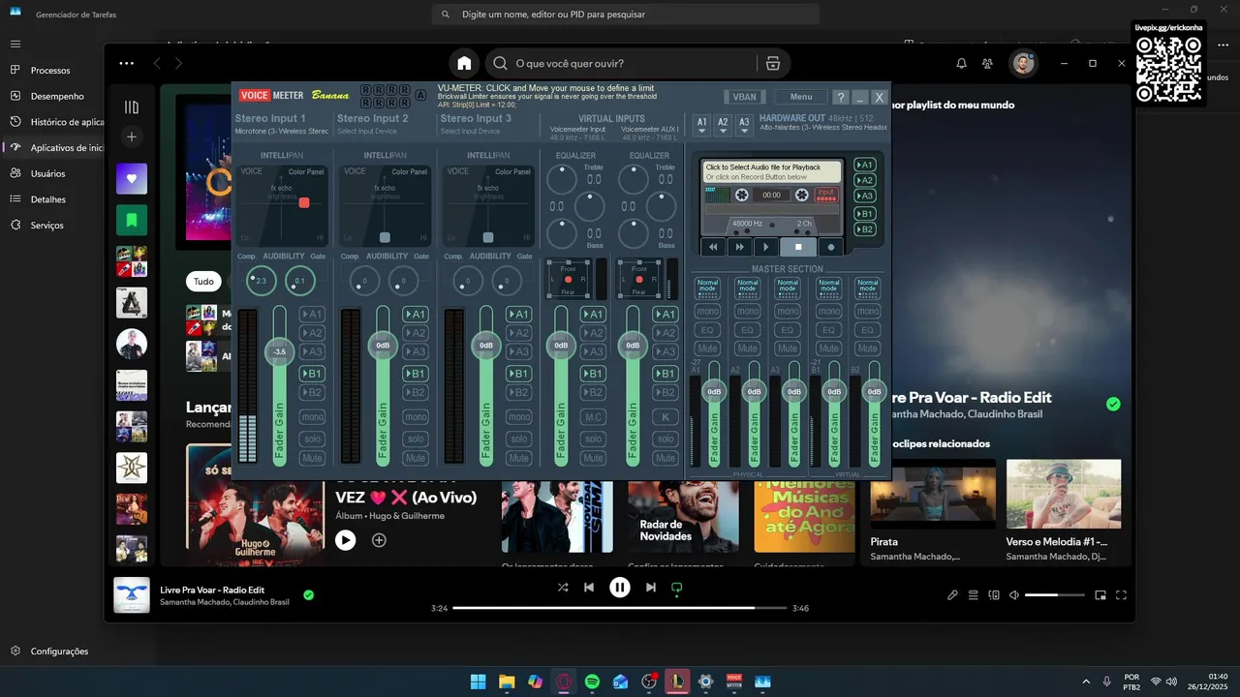Open Spotify Liked Songs heart tile
Screen dimensions: 1240x697
(132, 178)
